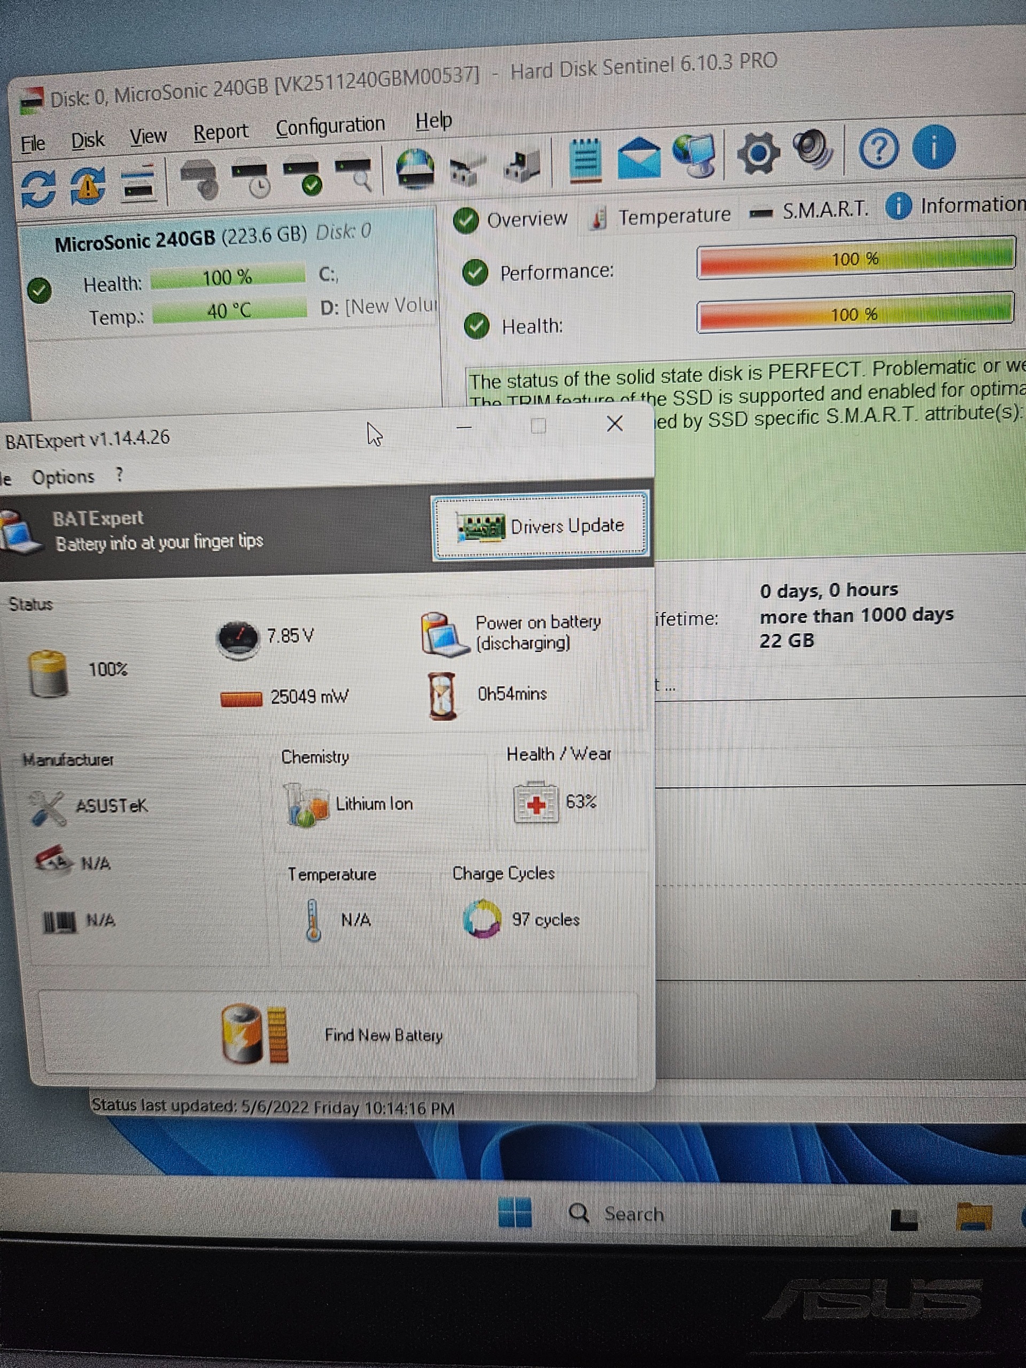Open the View menu

pyautogui.click(x=149, y=136)
